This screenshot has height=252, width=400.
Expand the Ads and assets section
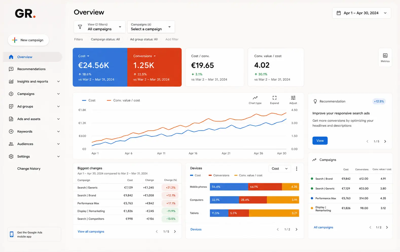(x=59, y=119)
